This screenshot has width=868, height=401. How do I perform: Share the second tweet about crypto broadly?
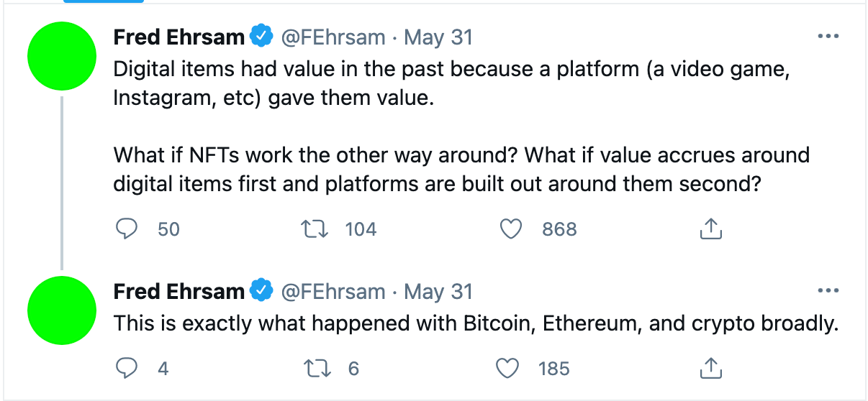pos(710,369)
